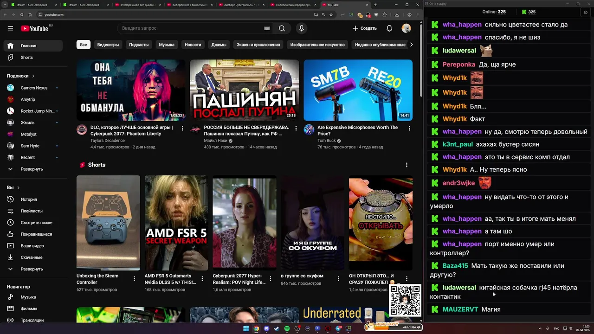Open История in sidebar
This screenshot has height=334, width=594.
coord(33,199)
